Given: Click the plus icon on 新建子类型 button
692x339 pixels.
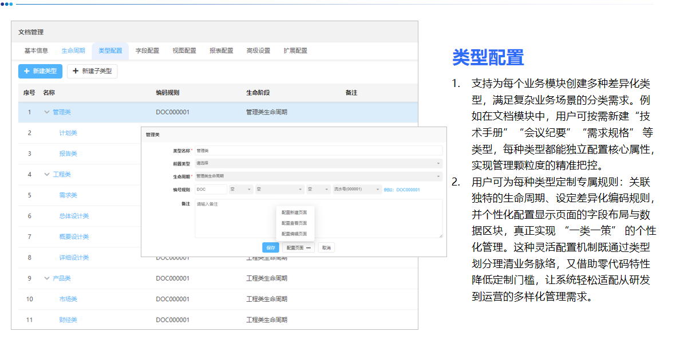Looking at the screenshot, I should pos(74,71).
